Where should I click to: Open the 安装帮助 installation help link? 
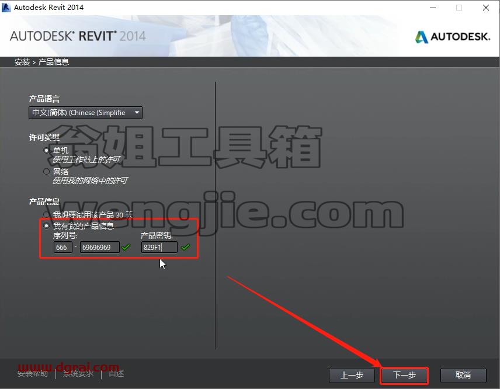(33, 374)
